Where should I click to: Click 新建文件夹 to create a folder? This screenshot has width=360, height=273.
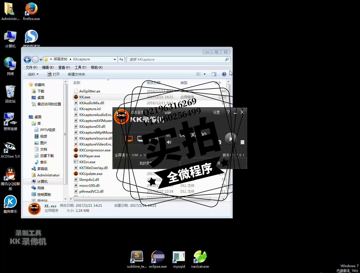[x=76, y=74]
